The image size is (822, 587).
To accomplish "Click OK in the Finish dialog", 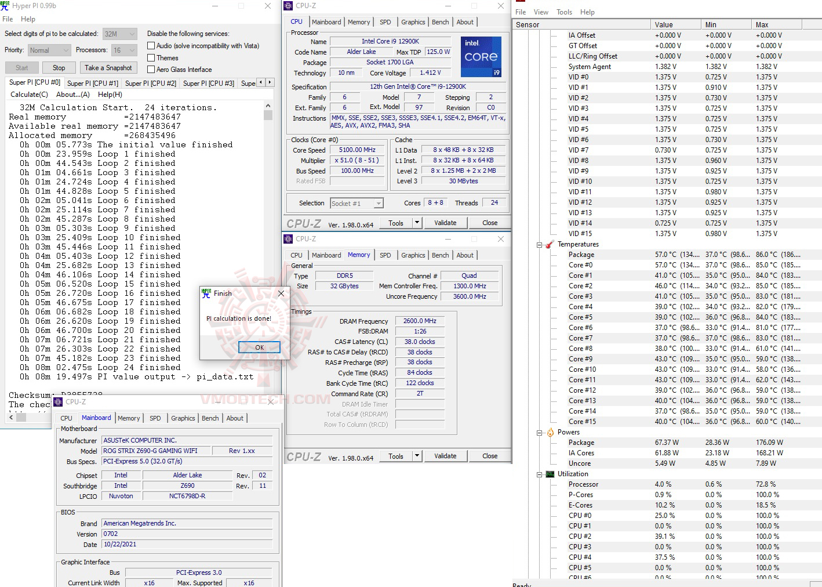I will point(259,347).
